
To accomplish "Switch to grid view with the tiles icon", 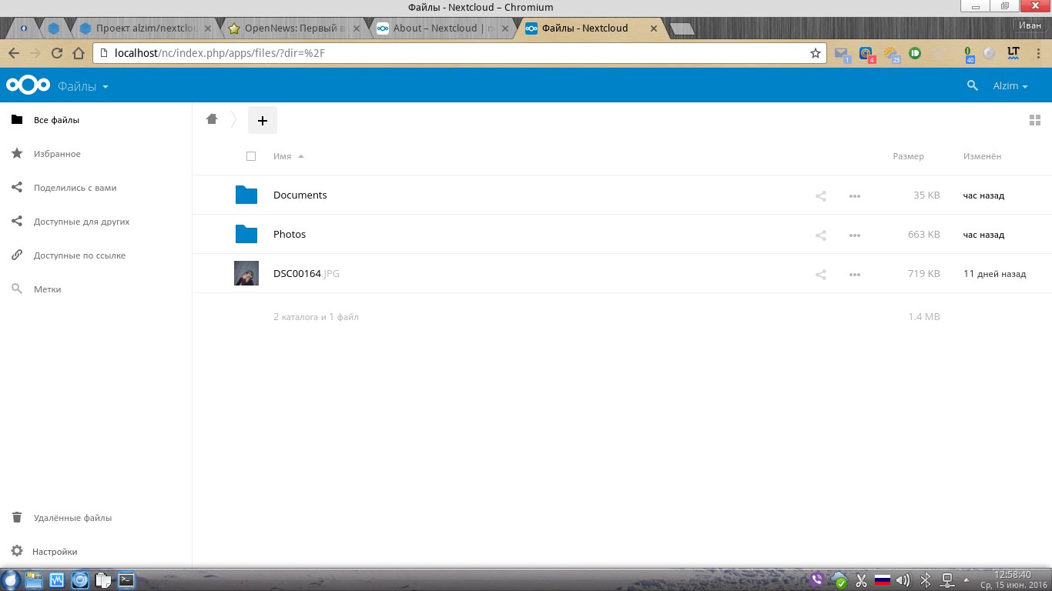I will pos(1035,120).
